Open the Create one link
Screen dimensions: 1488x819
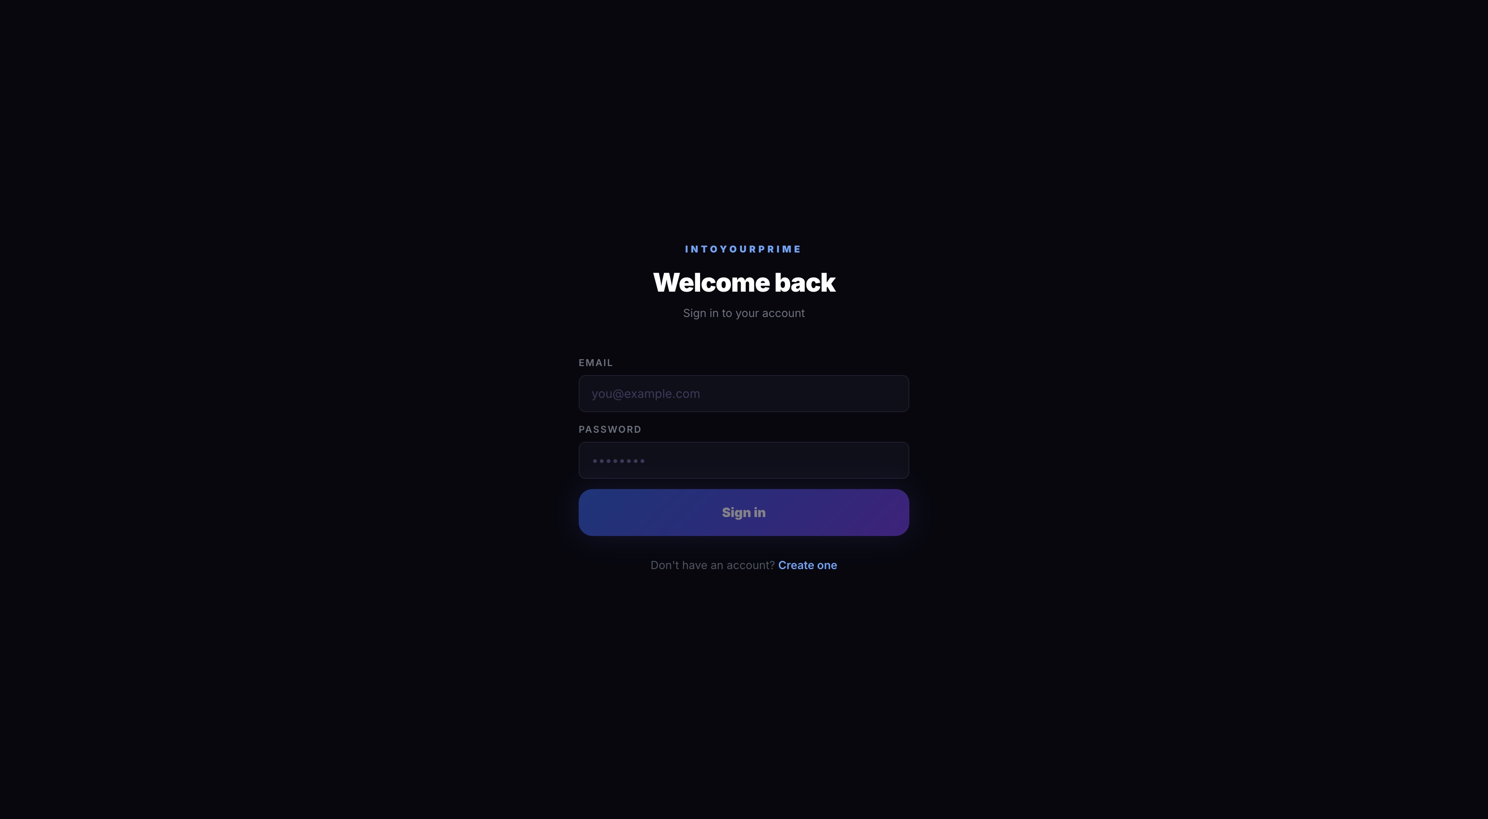[x=807, y=566]
